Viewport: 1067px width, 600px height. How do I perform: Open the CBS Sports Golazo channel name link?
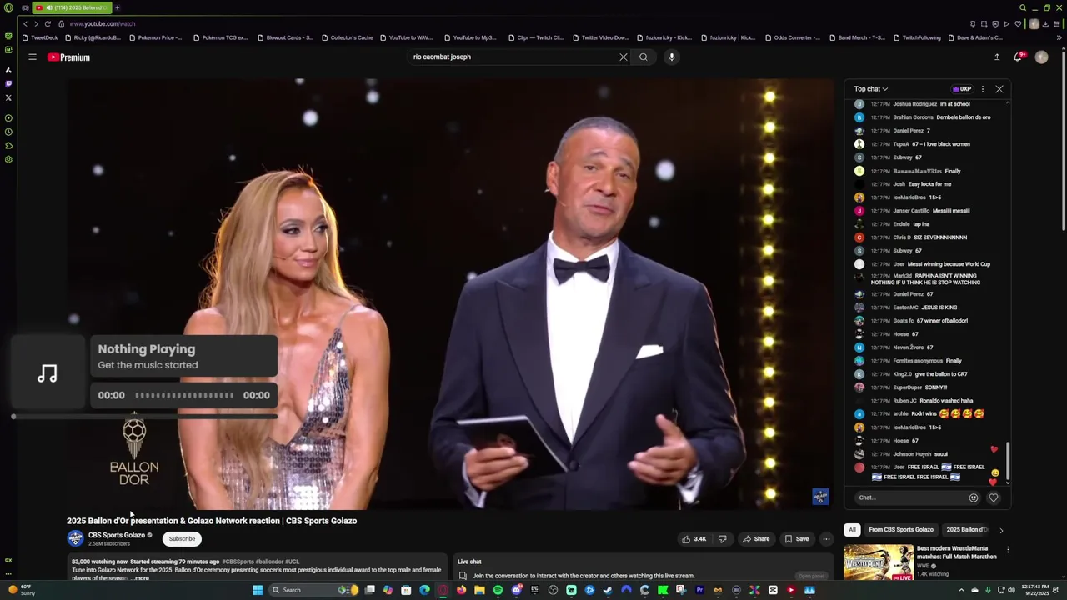click(x=116, y=535)
